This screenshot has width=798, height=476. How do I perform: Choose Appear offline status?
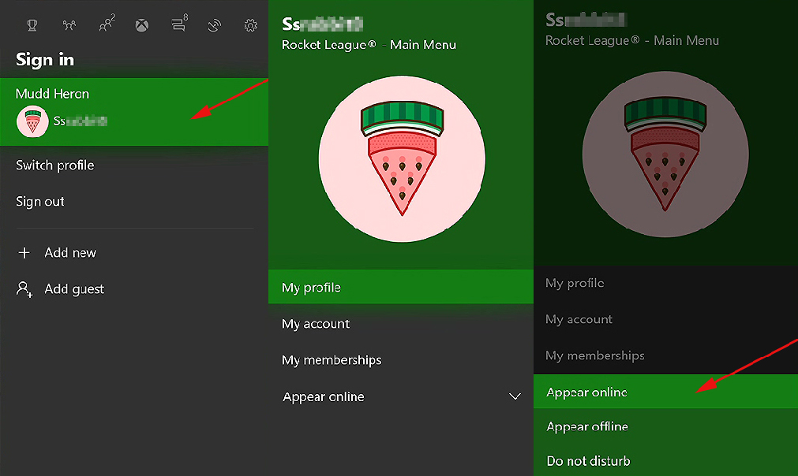665,426
